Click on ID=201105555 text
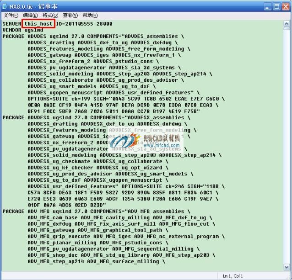Screen dimensions: 292x280 75,24
